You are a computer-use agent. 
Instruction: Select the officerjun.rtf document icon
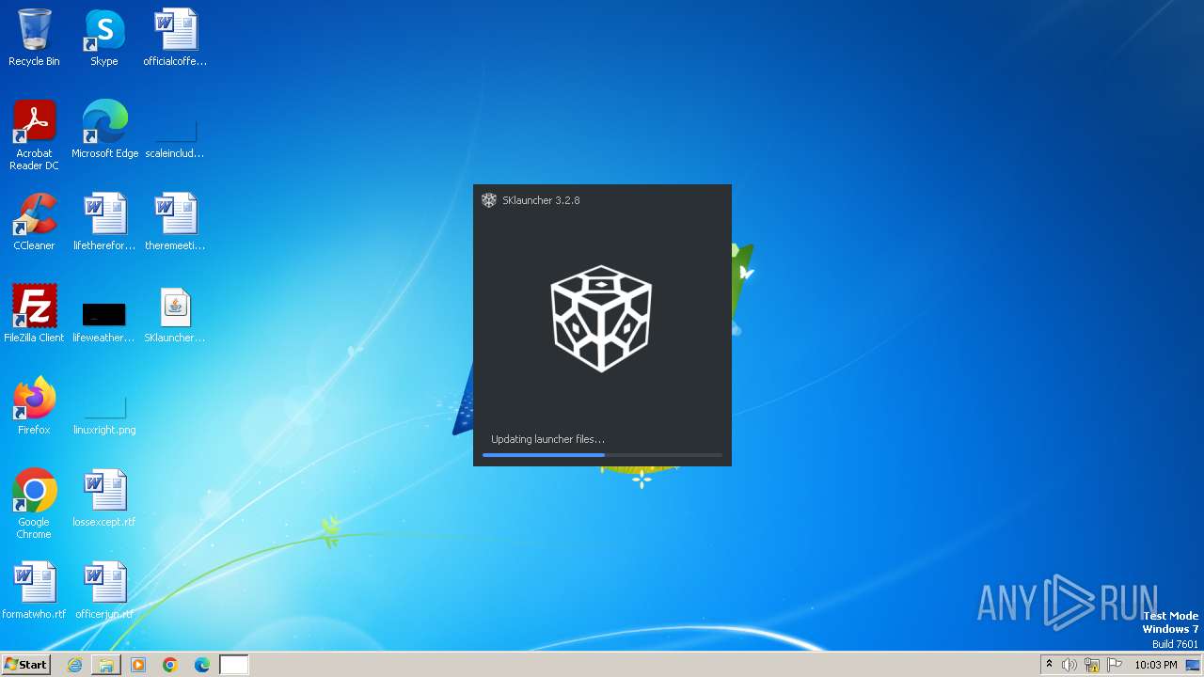104,590
